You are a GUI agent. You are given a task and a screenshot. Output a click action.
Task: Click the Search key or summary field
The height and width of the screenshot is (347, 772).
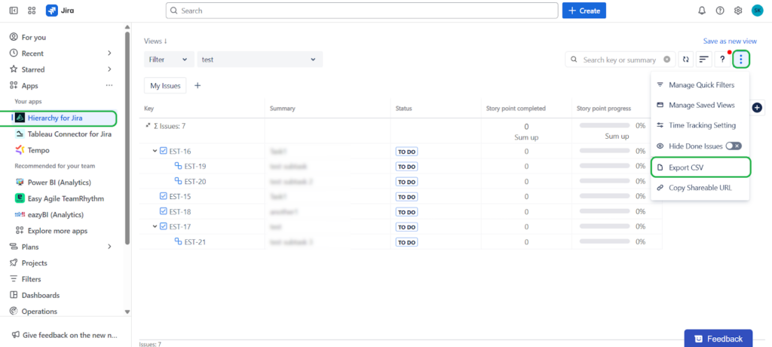[620, 60]
